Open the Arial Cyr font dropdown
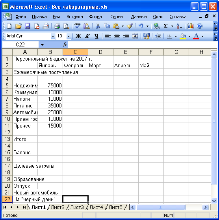Viewport: 219px width, 220px height. pos(53,36)
